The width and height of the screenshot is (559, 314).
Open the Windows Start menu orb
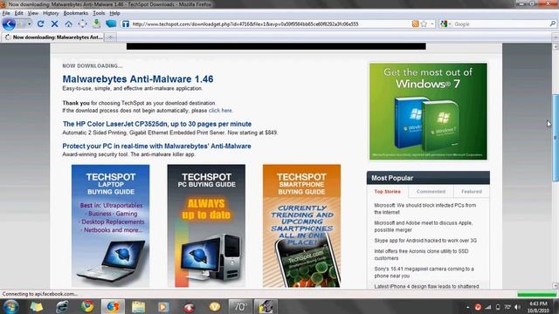coord(10,306)
